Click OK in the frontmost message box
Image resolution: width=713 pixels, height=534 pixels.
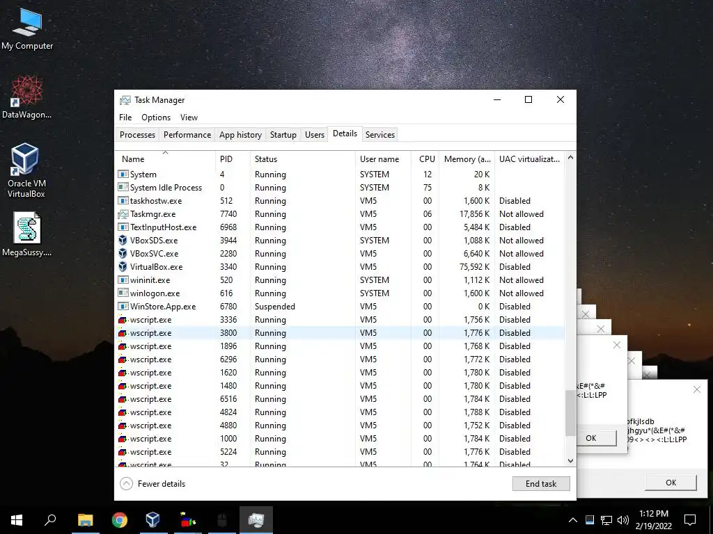click(x=671, y=483)
